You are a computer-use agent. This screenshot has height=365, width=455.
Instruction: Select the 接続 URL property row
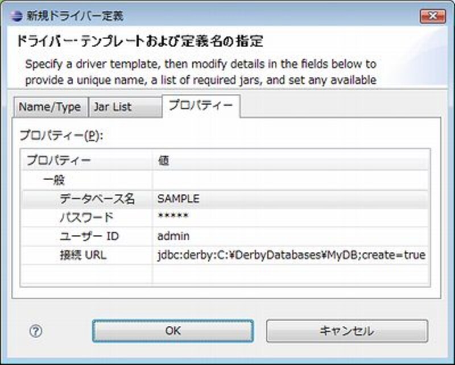pos(83,255)
